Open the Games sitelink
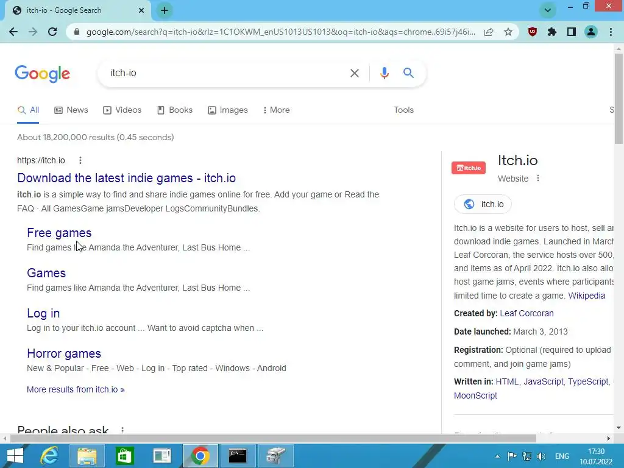 [46, 273]
